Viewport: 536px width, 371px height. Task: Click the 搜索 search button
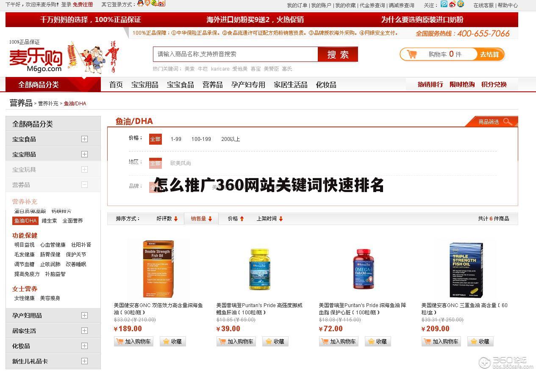tap(338, 54)
